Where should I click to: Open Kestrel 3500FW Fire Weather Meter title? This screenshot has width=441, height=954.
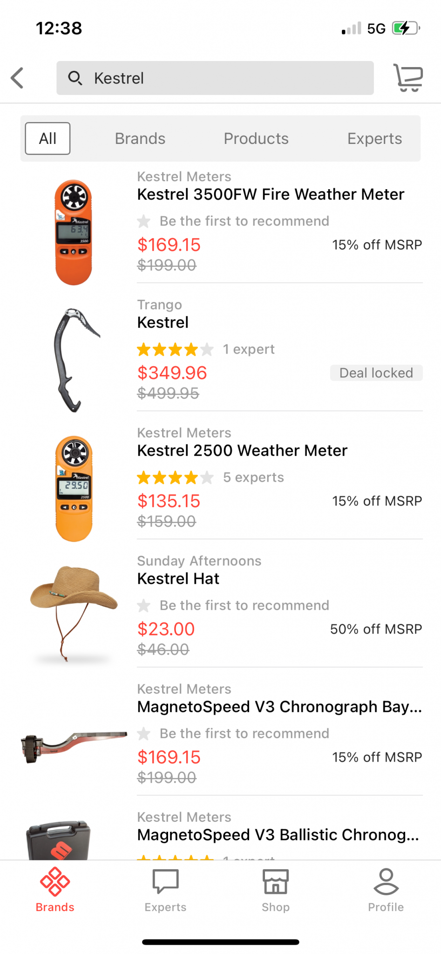pos(271,194)
